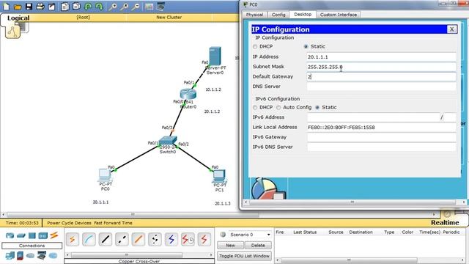Image resolution: width=469 pixels, height=264 pixels.
Task: Click the New scenario button
Action: (230, 246)
